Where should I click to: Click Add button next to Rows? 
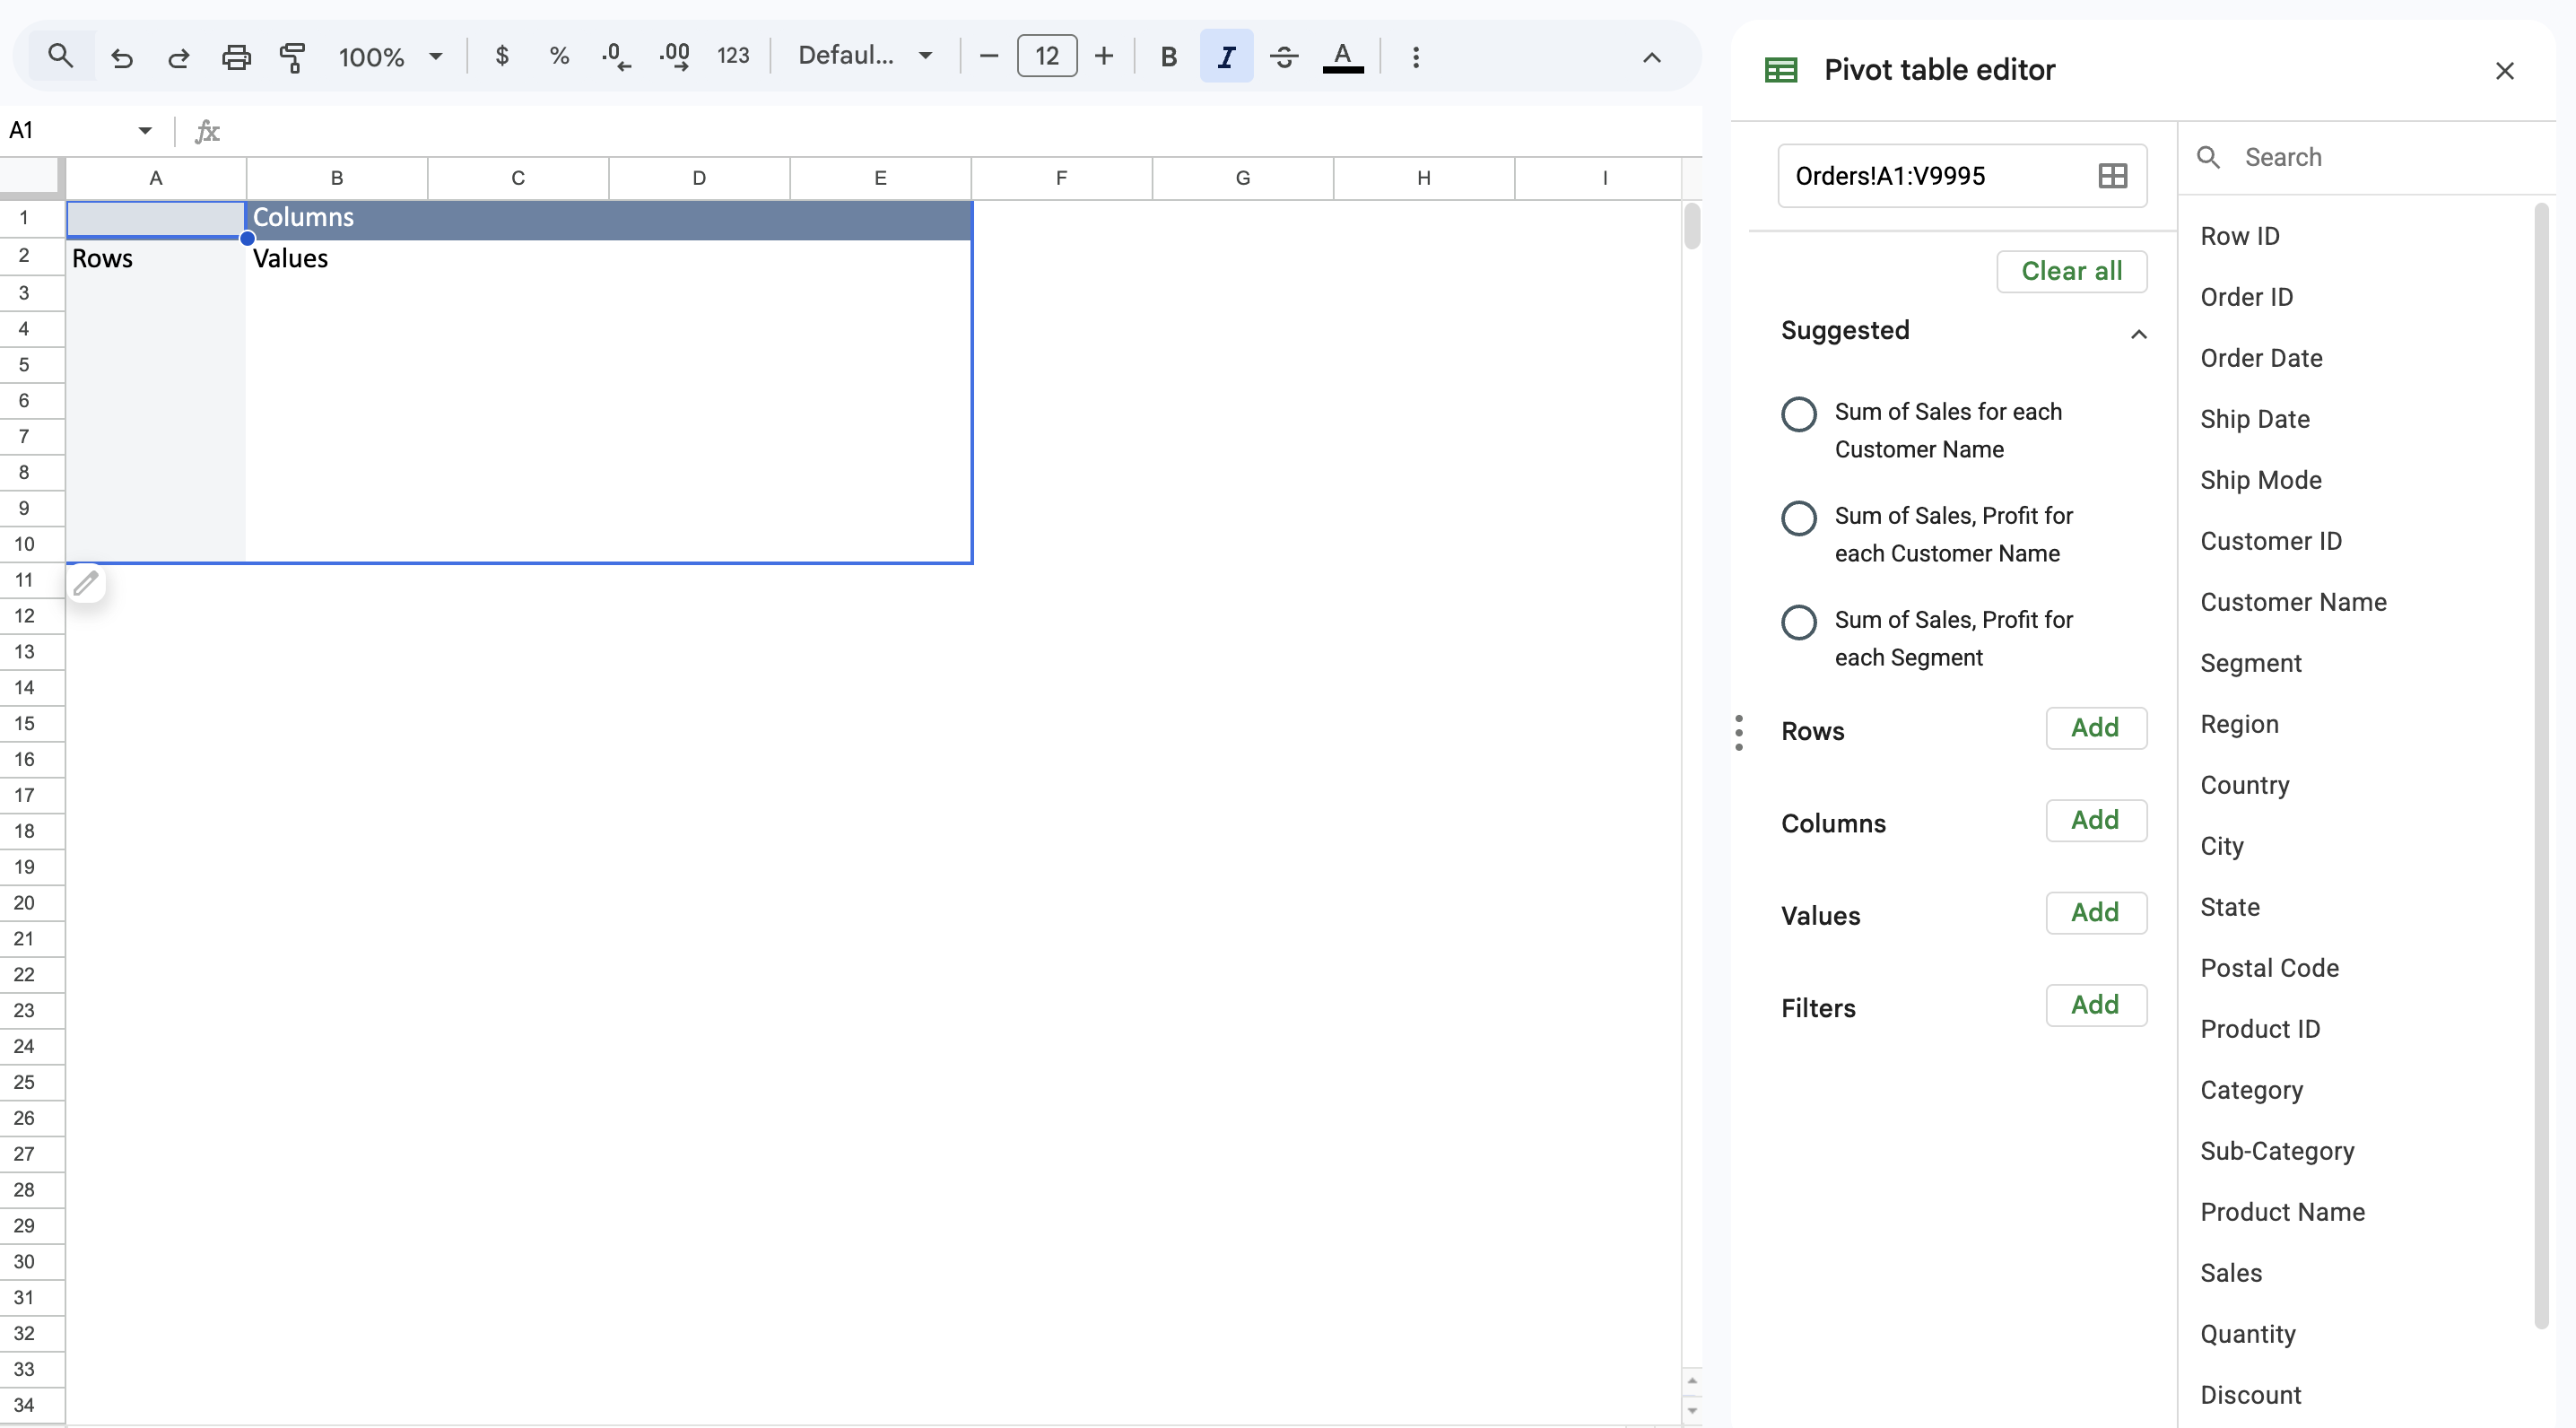click(2095, 728)
